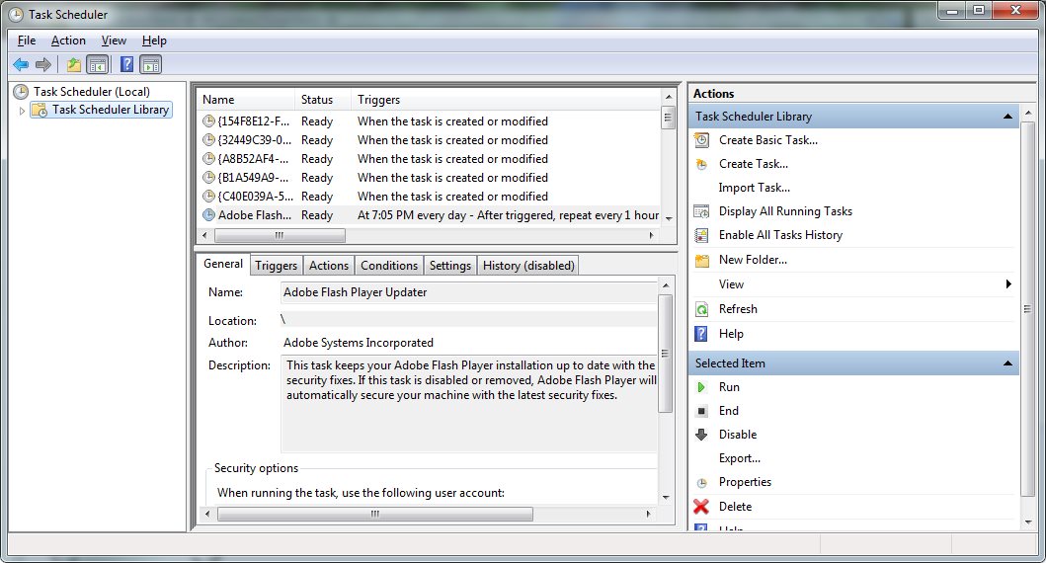This screenshot has width=1046, height=563.
Task: Switch to the History (disabled) tab
Action: click(x=528, y=266)
